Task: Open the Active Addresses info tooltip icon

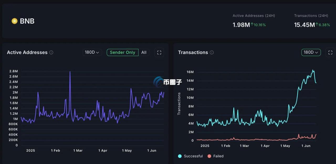Action: pos(51,52)
